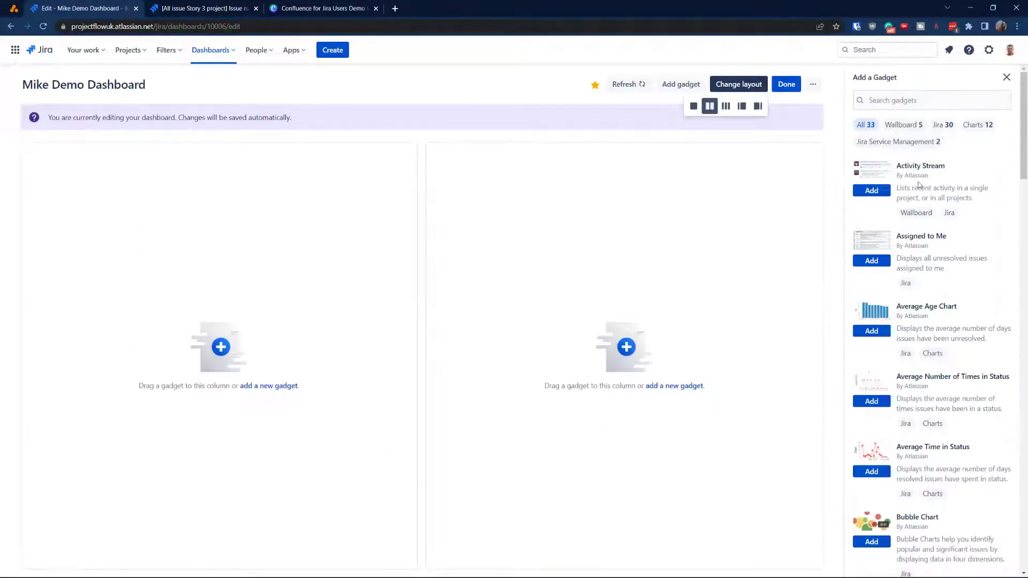
Task: Open the help question mark icon
Action: pos(969,50)
